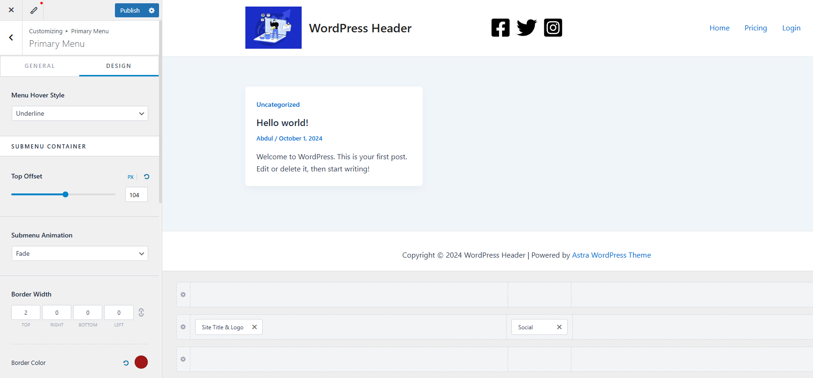813x378 pixels.
Task: Click the WordPress Header site title
Action: 360,28
